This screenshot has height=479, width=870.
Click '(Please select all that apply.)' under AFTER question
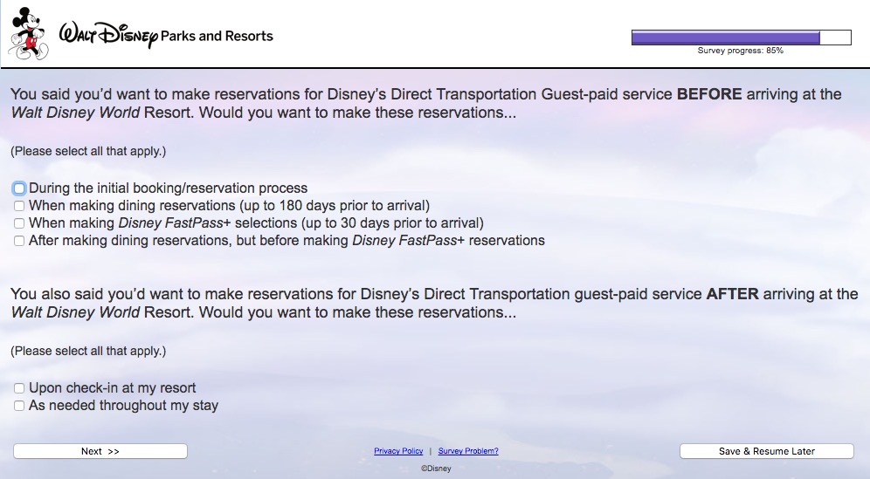(x=88, y=351)
